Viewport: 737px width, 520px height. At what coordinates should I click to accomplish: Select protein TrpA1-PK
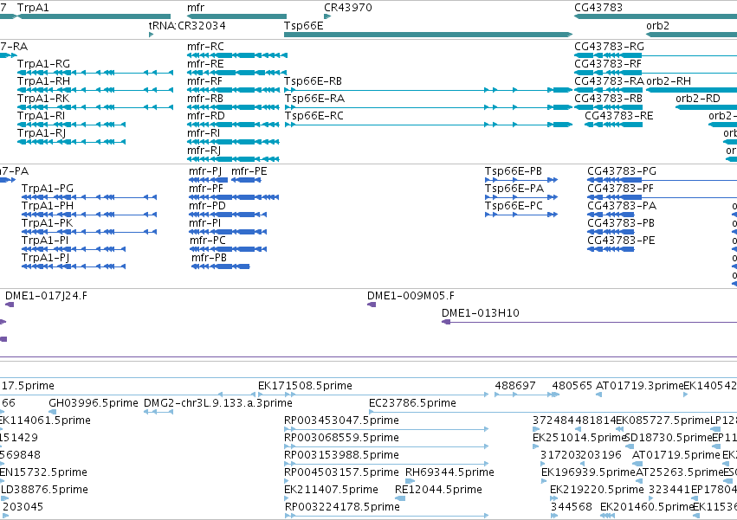[x=47, y=223]
